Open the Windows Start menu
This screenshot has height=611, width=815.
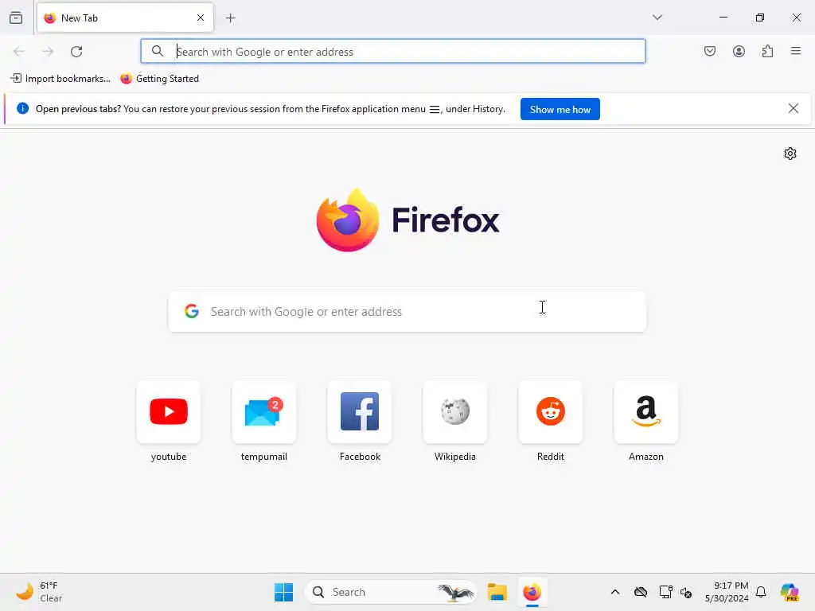284,592
